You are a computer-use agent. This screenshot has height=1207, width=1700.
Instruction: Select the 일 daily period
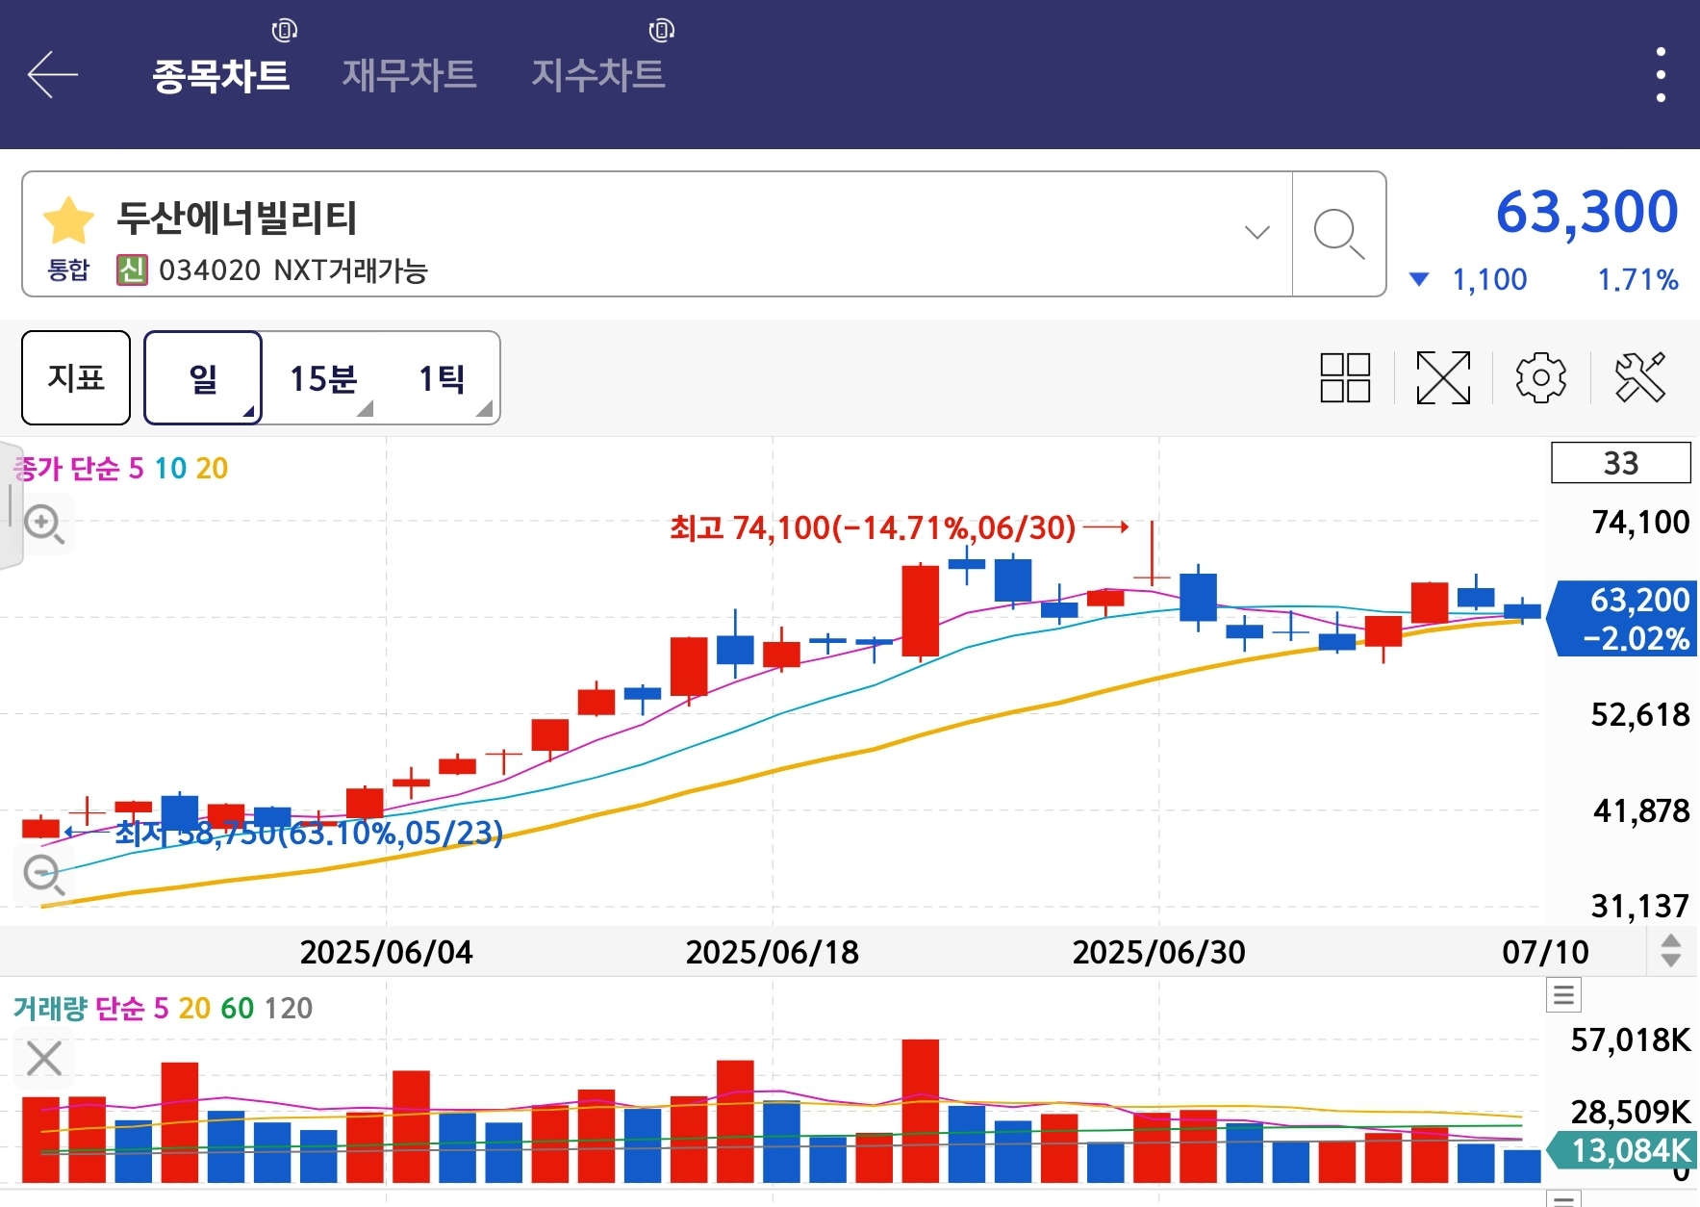tap(203, 377)
